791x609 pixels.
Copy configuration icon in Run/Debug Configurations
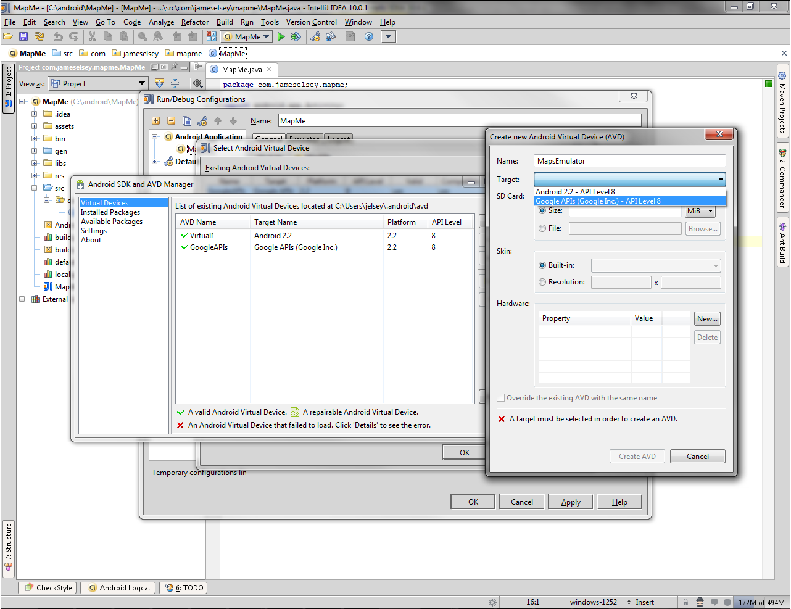[187, 121]
